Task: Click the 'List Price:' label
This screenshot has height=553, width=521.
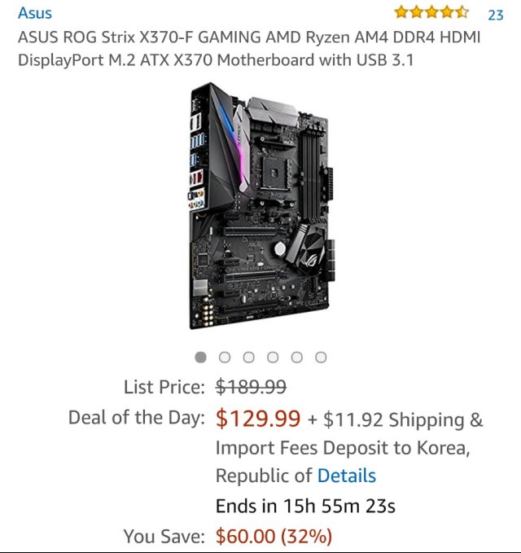Action: click(x=164, y=386)
